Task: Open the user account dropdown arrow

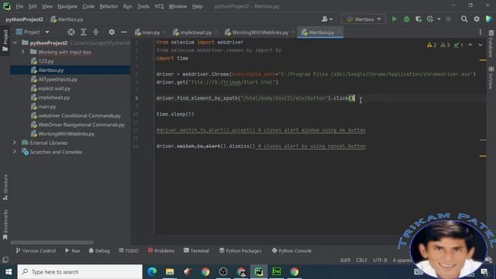Action: pos(331,19)
